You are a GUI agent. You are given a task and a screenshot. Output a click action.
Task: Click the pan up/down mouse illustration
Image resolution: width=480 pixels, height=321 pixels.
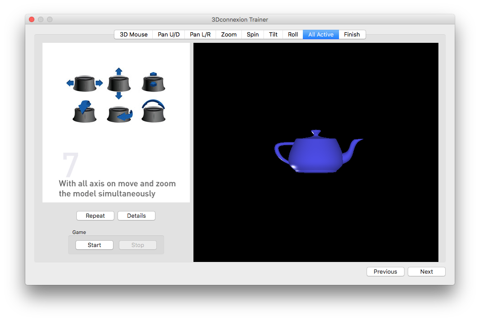(119, 83)
